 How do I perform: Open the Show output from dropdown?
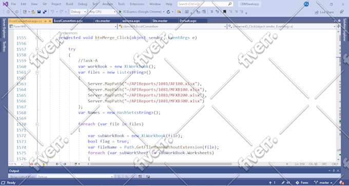(x=75, y=177)
